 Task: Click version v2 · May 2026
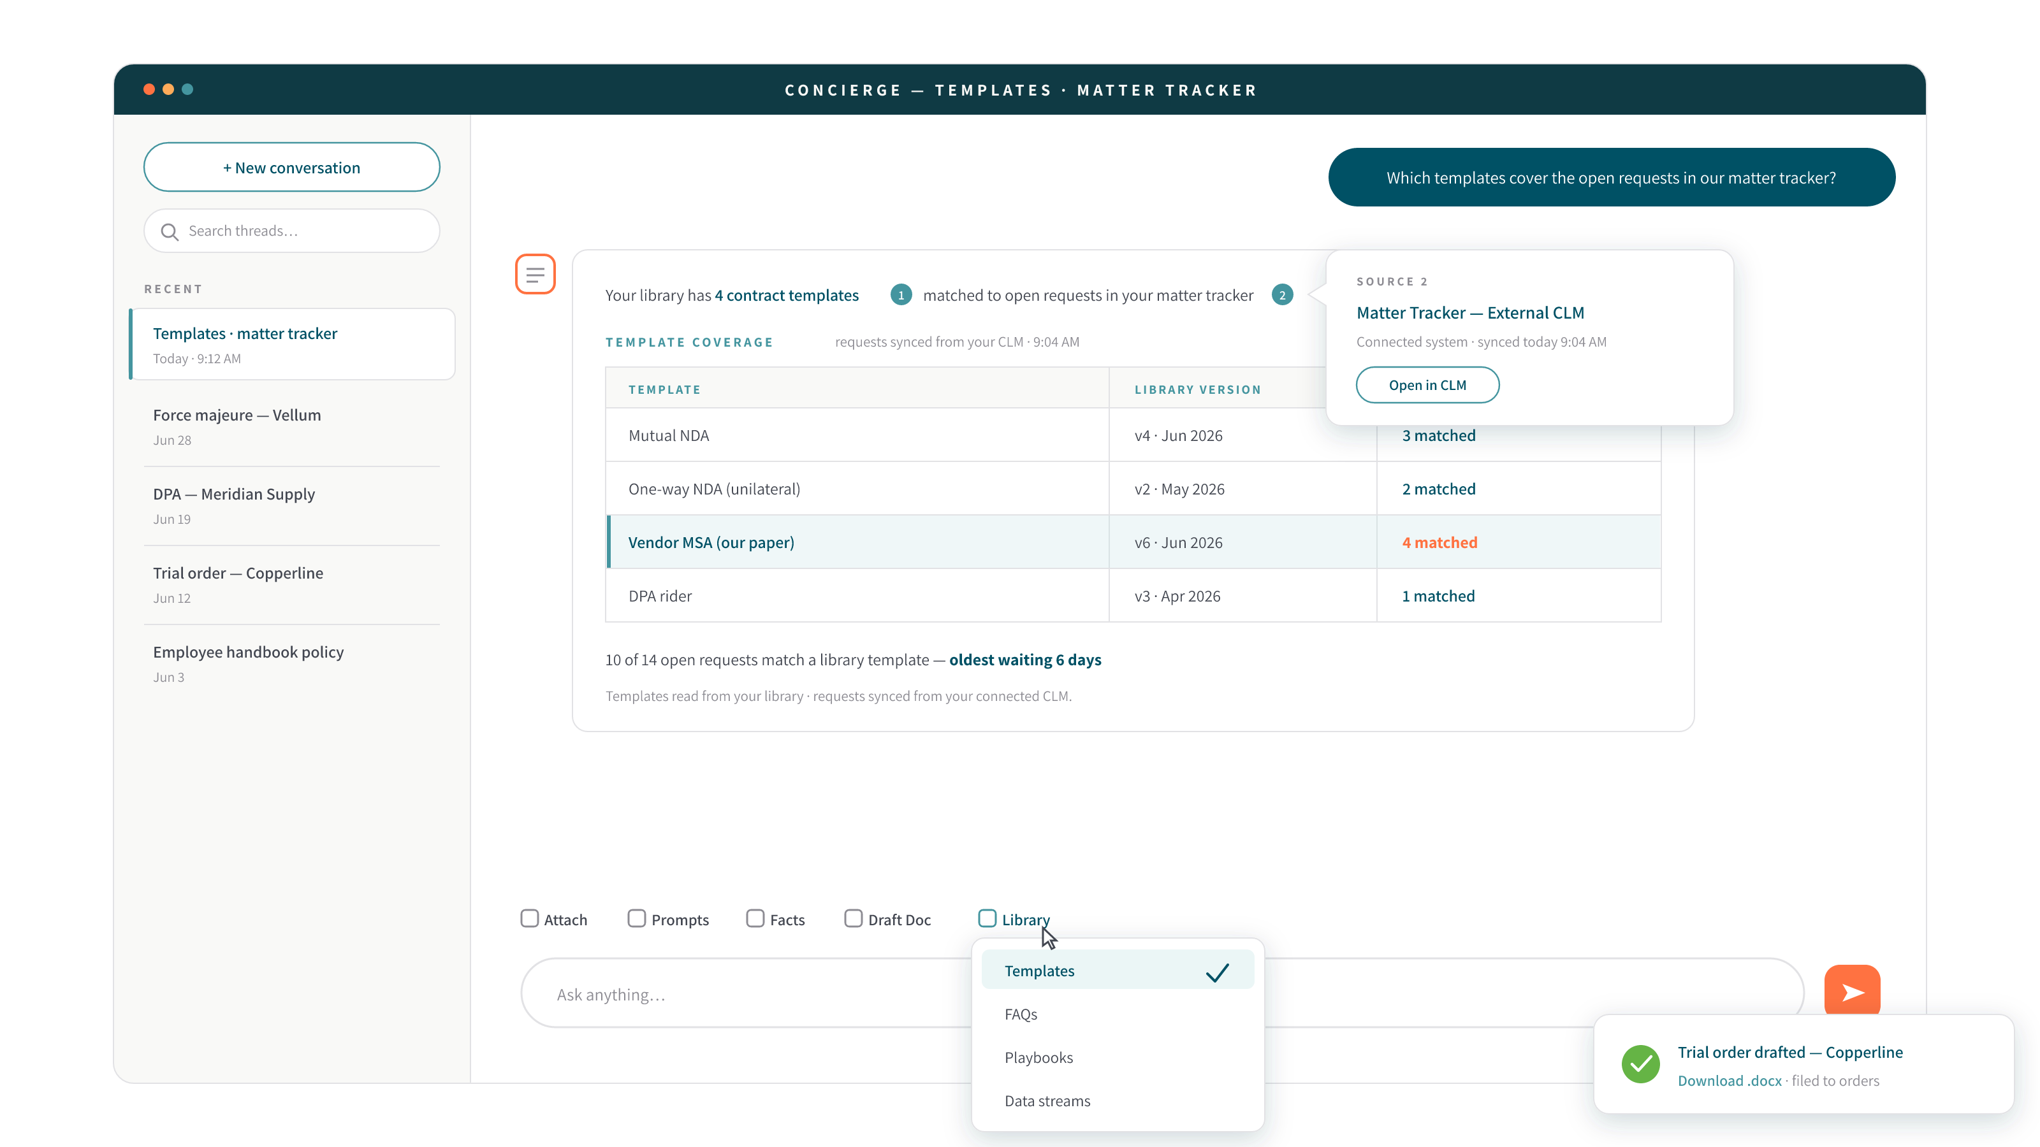(x=1179, y=489)
